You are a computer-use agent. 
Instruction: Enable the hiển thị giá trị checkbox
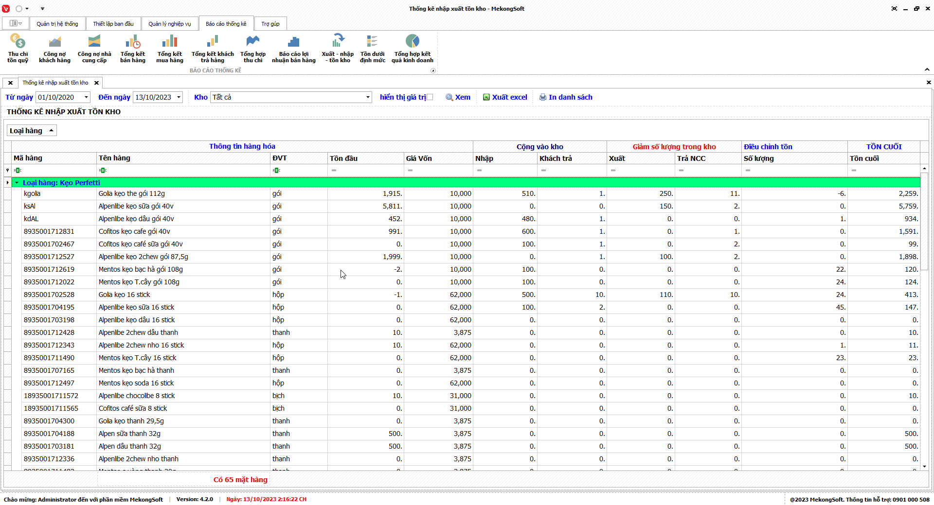(430, 97)
